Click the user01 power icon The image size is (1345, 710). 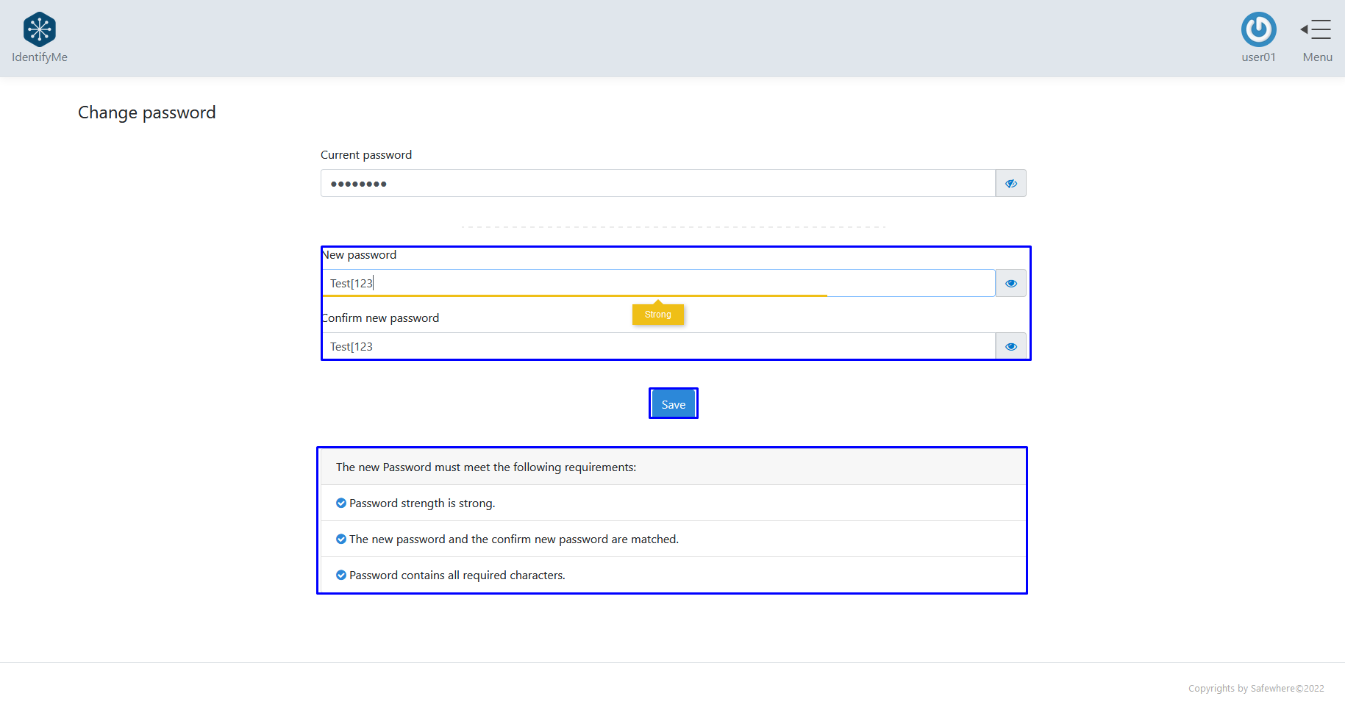[1258, 29]
